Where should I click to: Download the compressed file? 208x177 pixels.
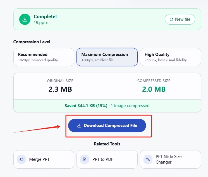107,126
